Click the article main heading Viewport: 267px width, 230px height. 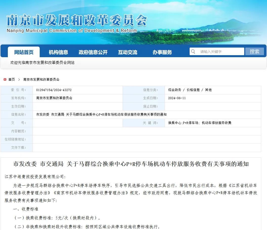(x=131, y=164)
